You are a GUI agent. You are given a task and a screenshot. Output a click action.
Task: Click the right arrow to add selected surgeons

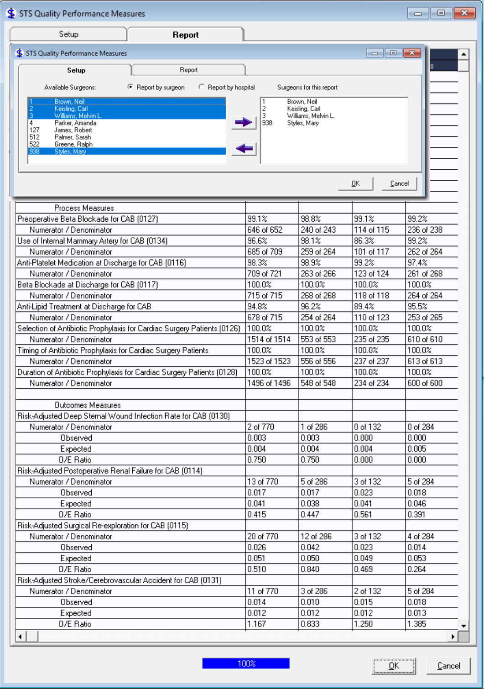pos(244,122)
